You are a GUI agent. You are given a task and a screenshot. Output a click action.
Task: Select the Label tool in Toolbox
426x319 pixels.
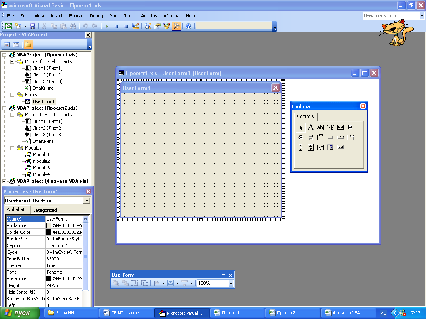(x=310, y=127)
